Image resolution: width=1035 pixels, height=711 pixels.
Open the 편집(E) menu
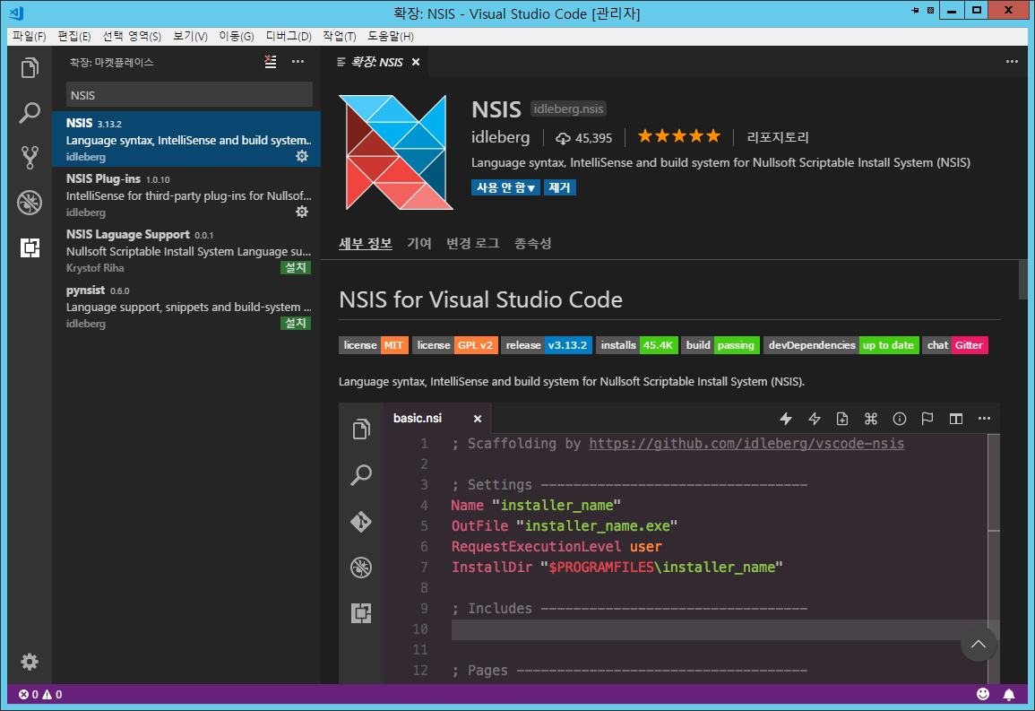click(x=73, y=36)
